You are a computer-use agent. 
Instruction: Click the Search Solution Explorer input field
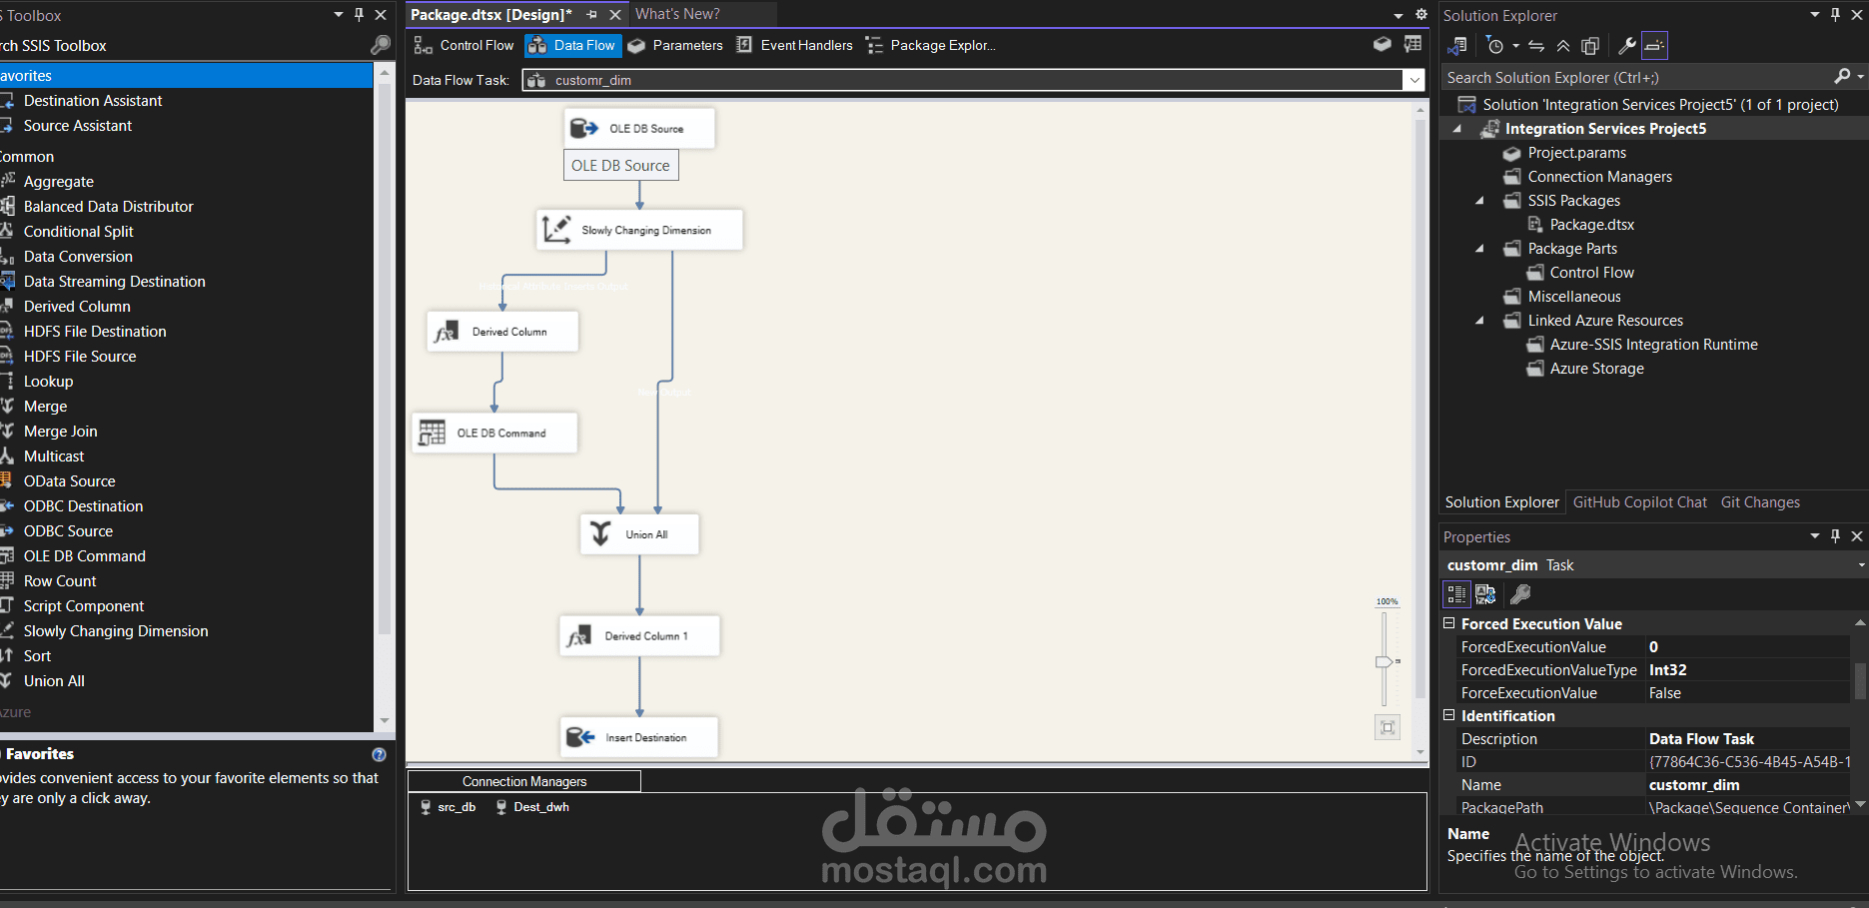(1638, 77)
